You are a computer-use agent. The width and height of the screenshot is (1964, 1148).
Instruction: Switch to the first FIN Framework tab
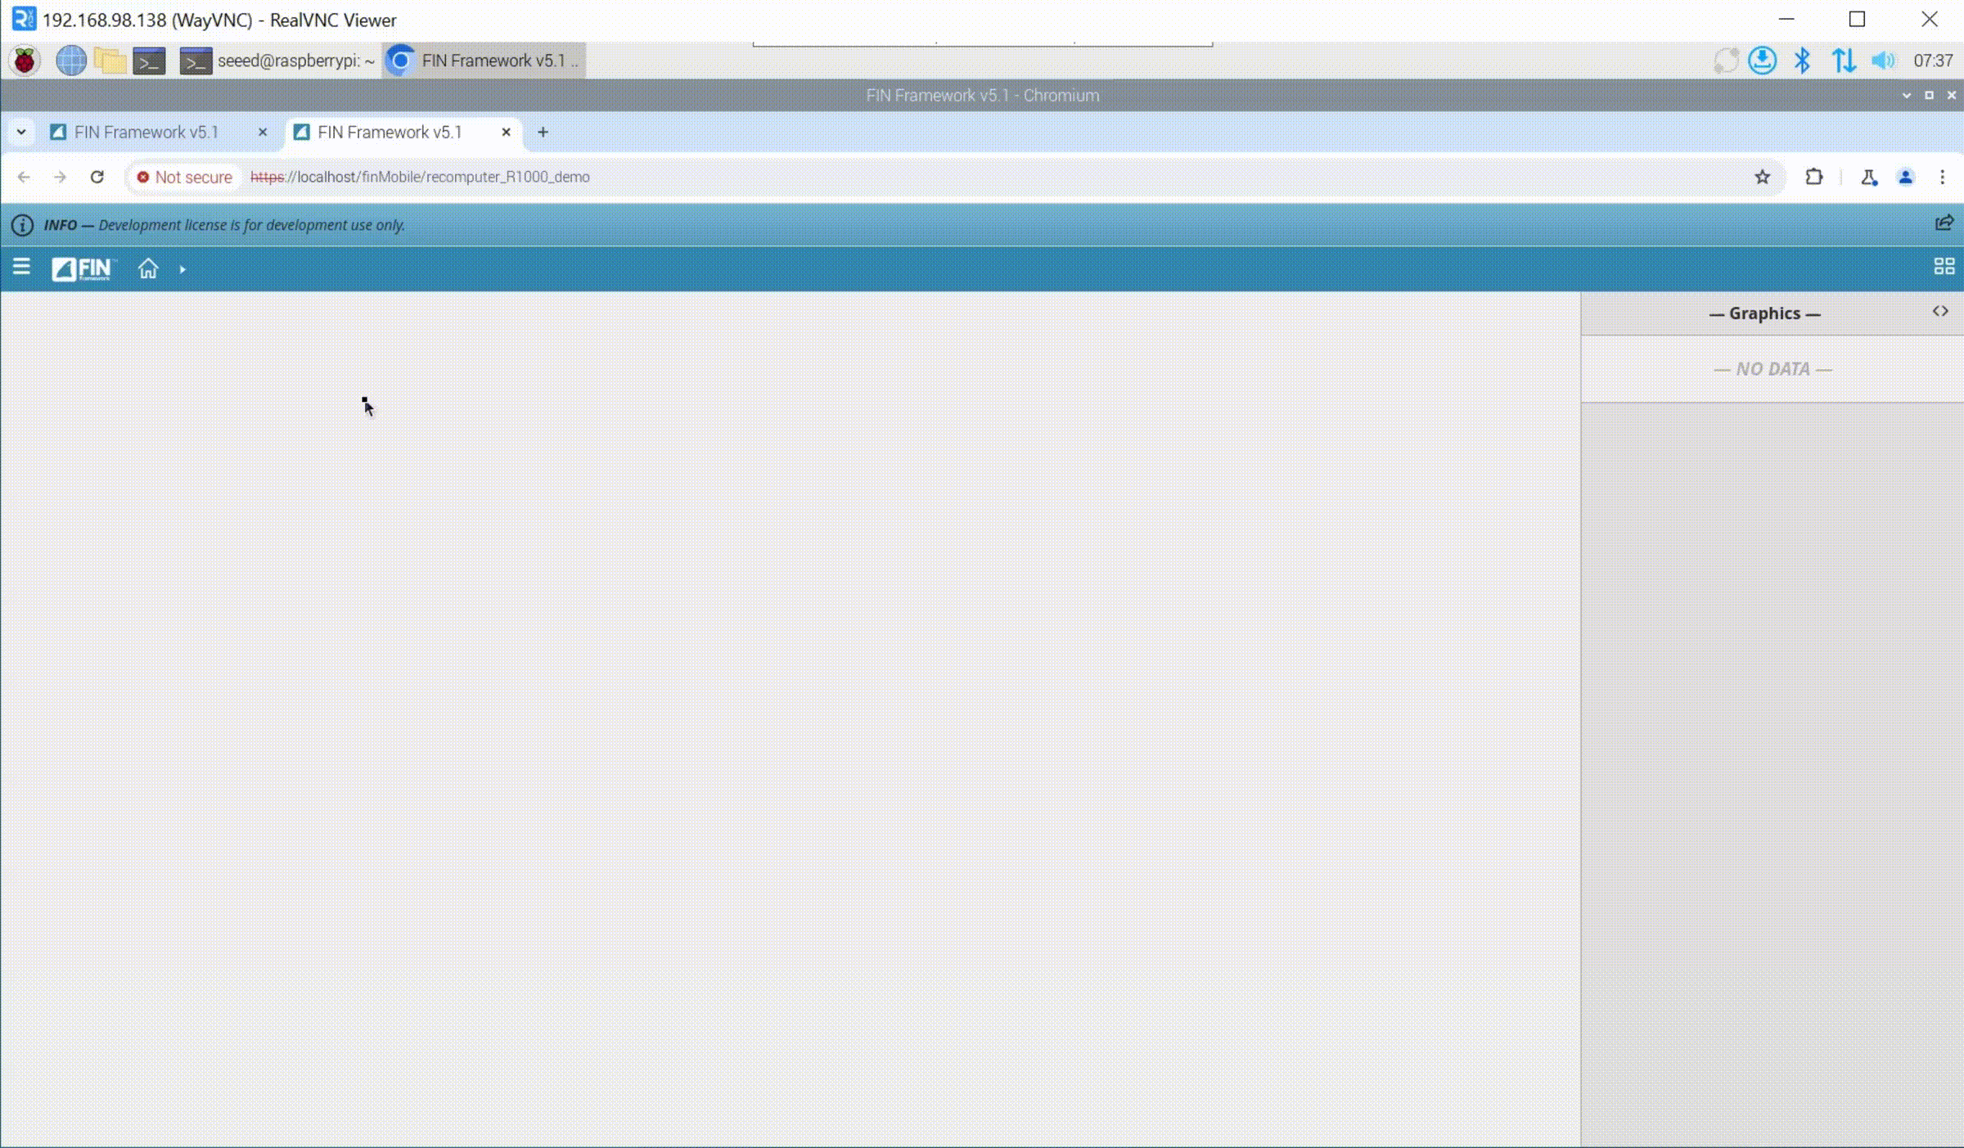[x=147, y=133]
